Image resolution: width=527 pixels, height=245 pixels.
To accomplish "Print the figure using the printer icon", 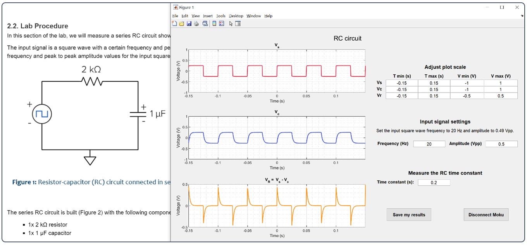I will (196, 24).
